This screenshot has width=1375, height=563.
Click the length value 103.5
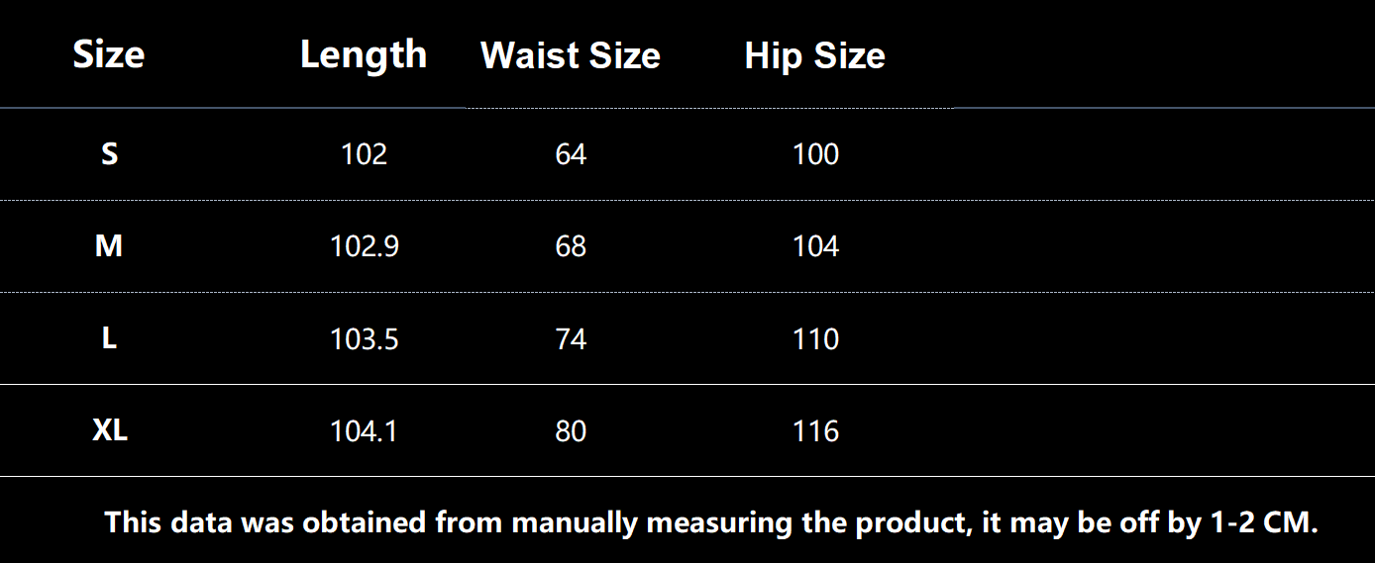pyautogui.click(x=364, y=339)
